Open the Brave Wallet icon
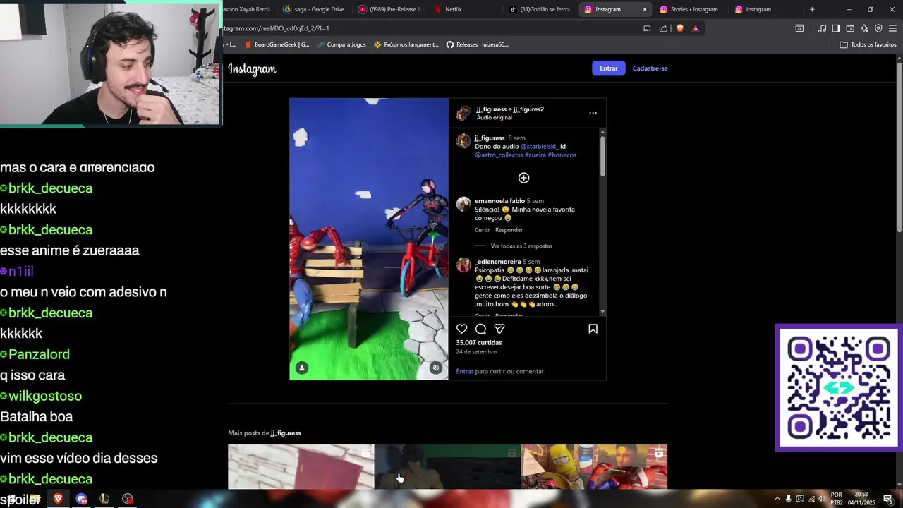The width and height of the screenshot is (903, 508). coord(850,28)
